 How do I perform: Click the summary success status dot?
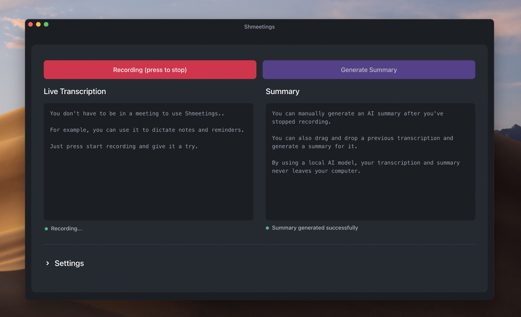tap(267, 228)
